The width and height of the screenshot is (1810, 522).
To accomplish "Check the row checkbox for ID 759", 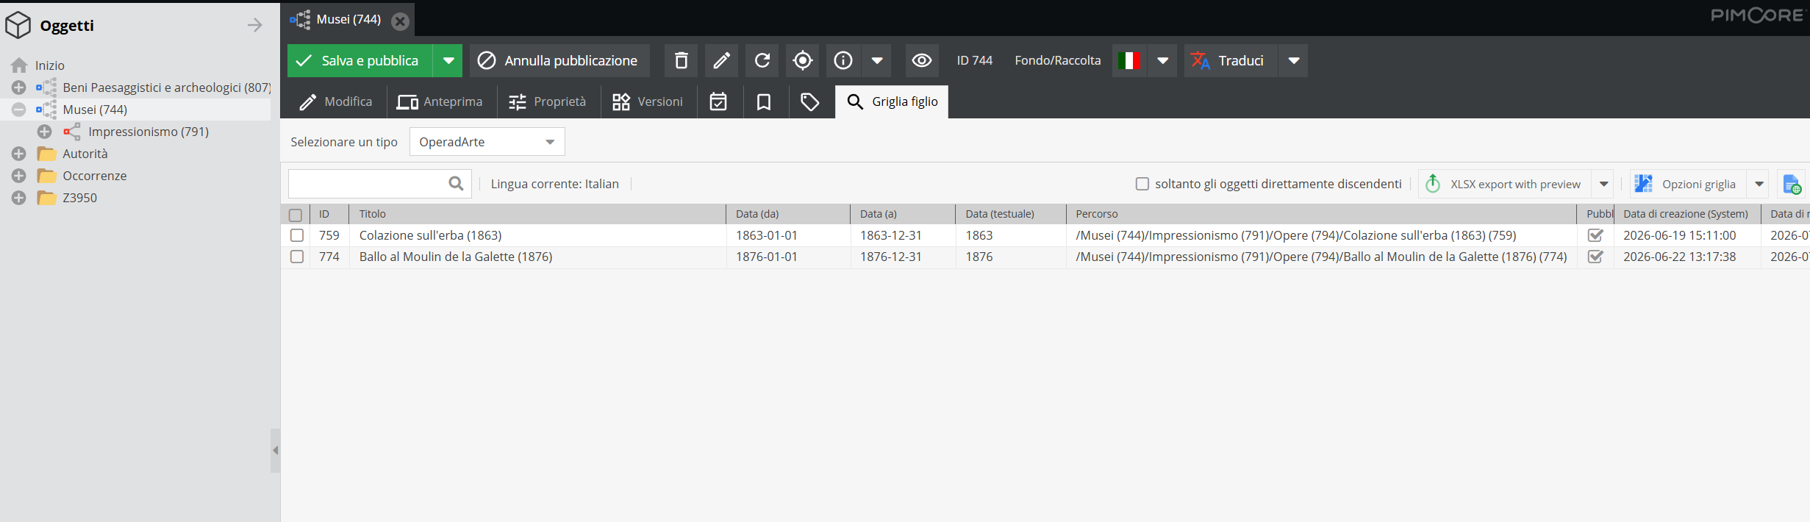I will (297, 235).
